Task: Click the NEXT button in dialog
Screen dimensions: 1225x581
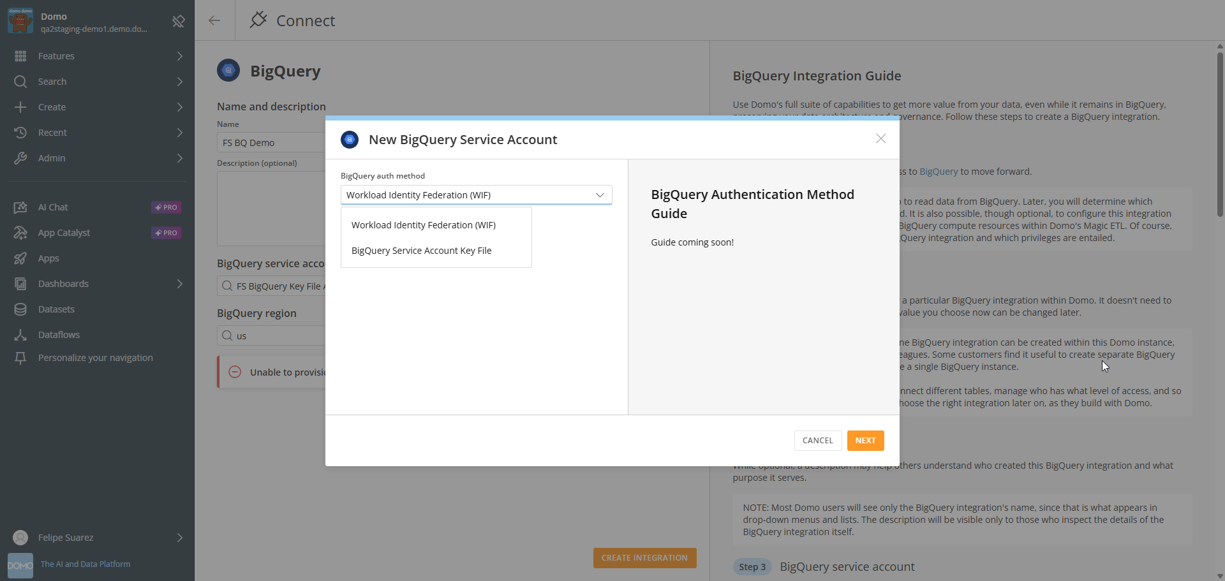Action: [x=865, y=441]
